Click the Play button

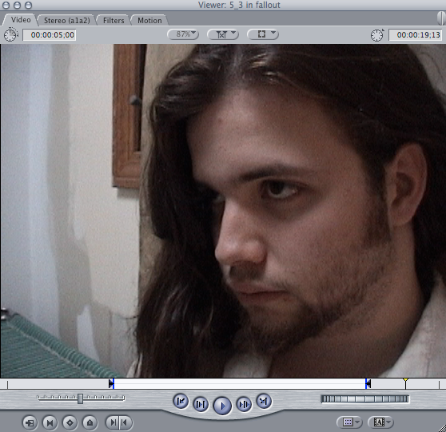tap(222, 406)
